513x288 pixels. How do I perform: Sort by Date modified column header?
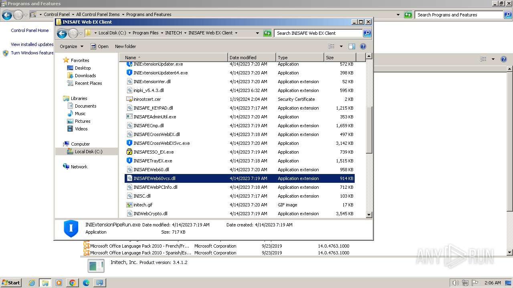[x=252, y=58]
